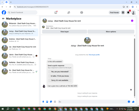Open the Juicyy conversation in the list

tap(19, 32)
